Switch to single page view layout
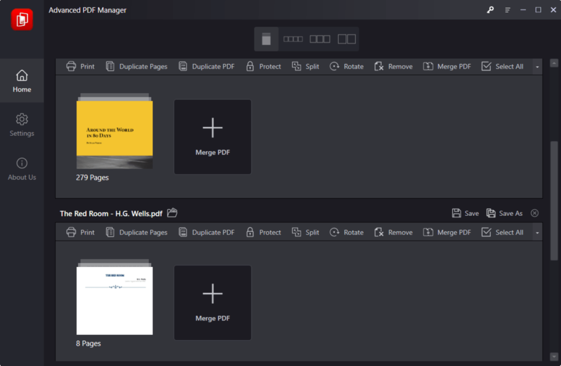Viewport: 561px width, 366px height. tap(266, 39)
